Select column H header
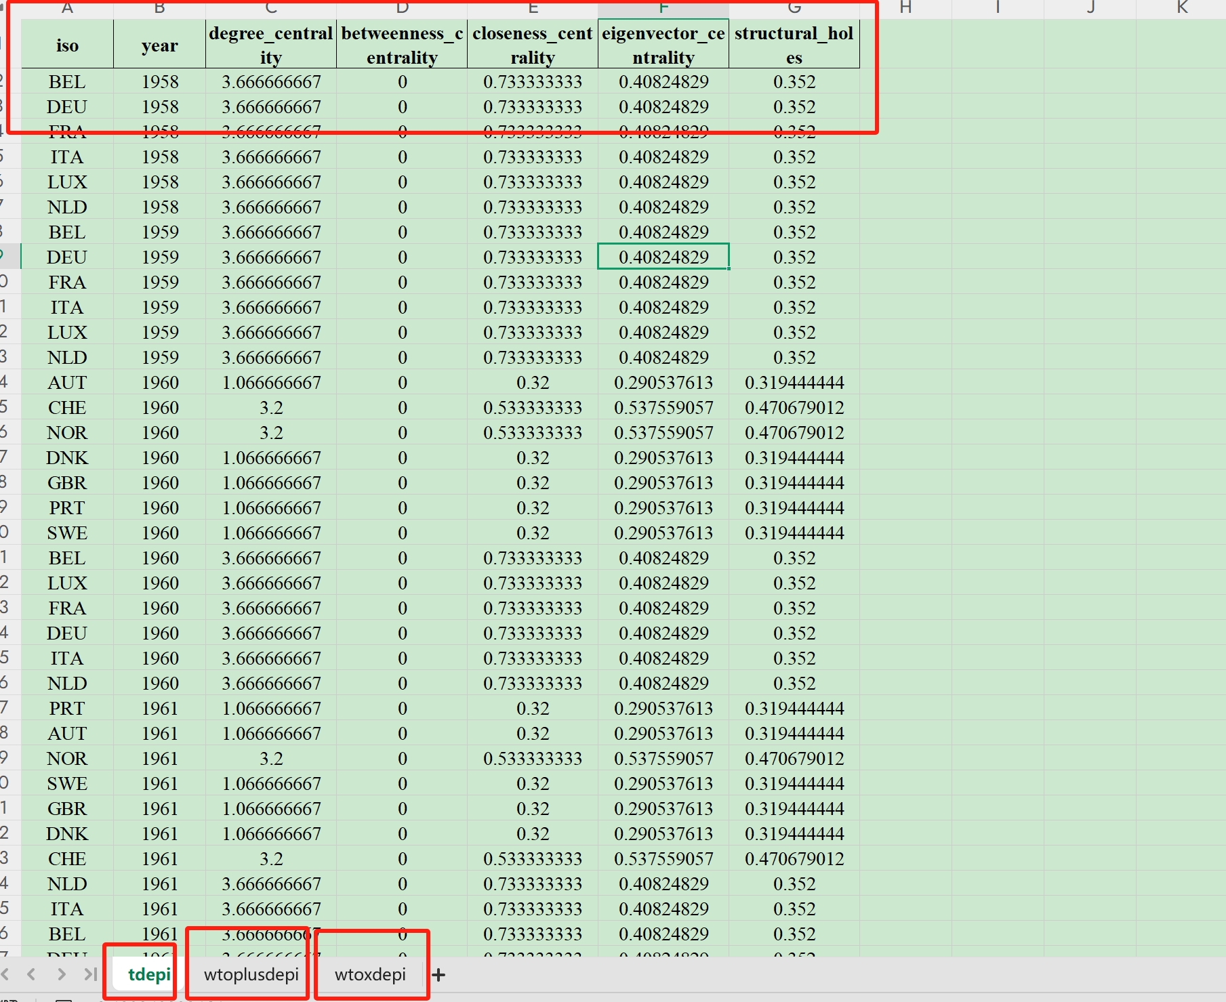 pos(905,8)
